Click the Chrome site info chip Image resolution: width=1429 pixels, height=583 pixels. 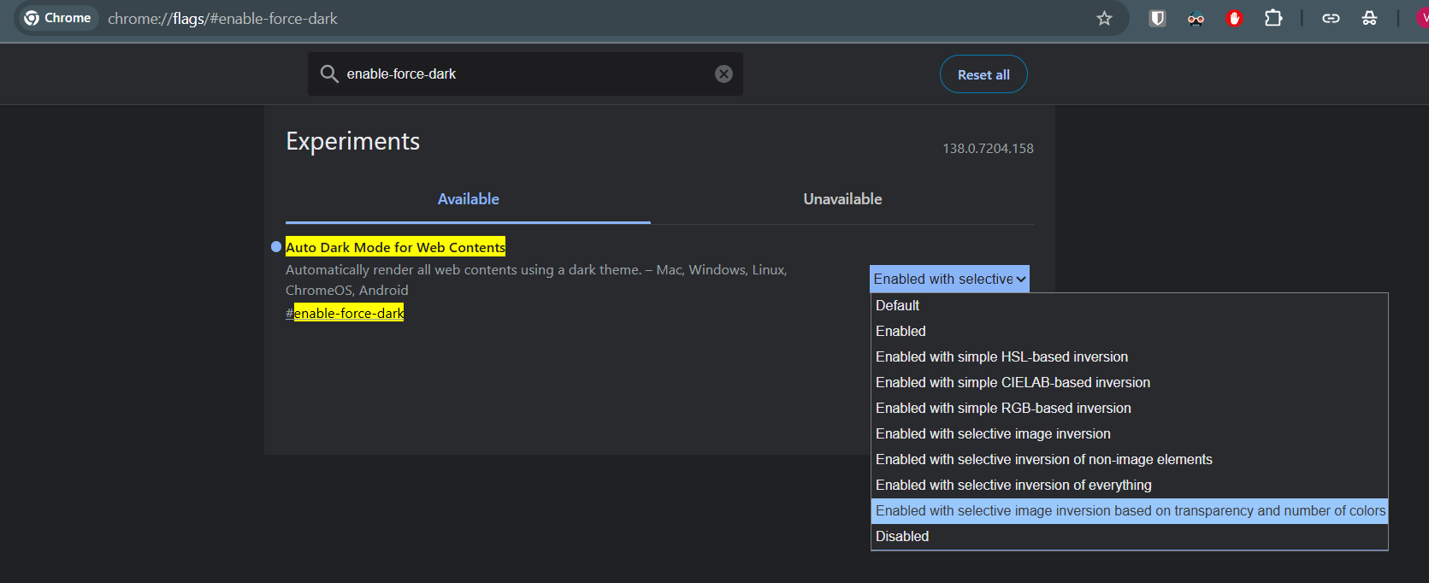(57, 18)
